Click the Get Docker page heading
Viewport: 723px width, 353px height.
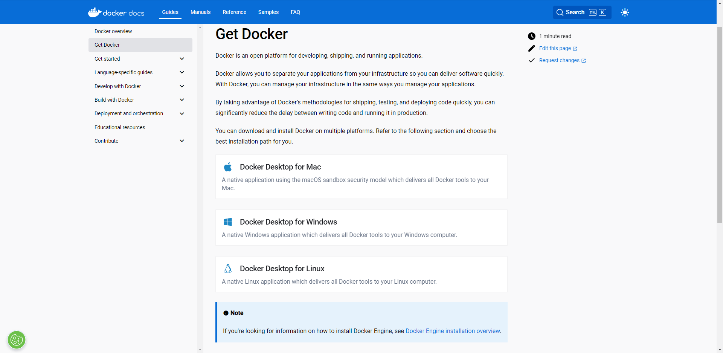(252, 34)
